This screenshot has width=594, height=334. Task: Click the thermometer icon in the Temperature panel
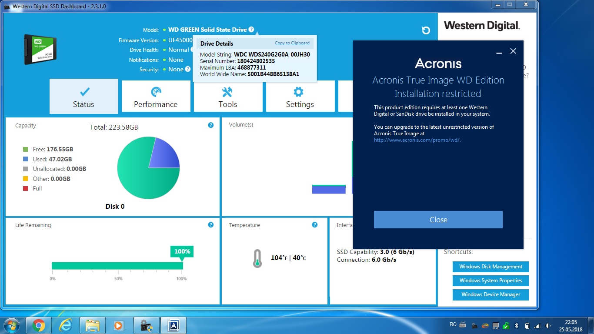(257, 258)
